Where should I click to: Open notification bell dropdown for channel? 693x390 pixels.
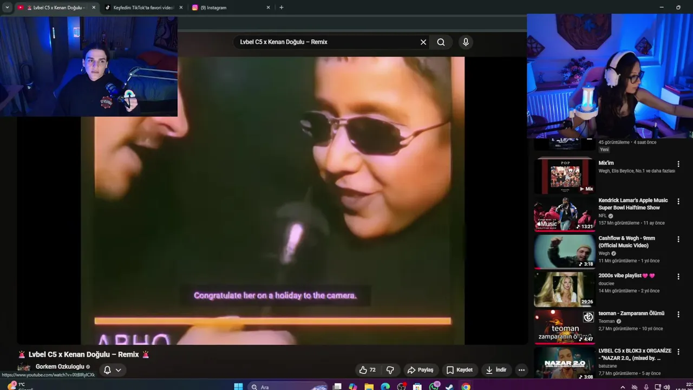[112, 370]
